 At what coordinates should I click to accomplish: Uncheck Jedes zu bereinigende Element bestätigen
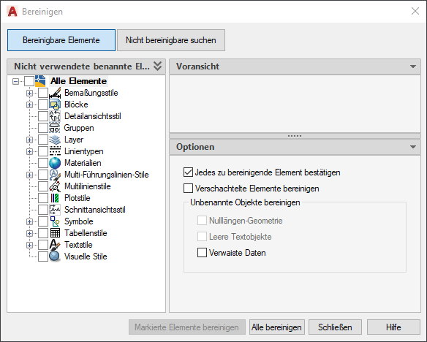pyautogui.click(x=188, y=172)
